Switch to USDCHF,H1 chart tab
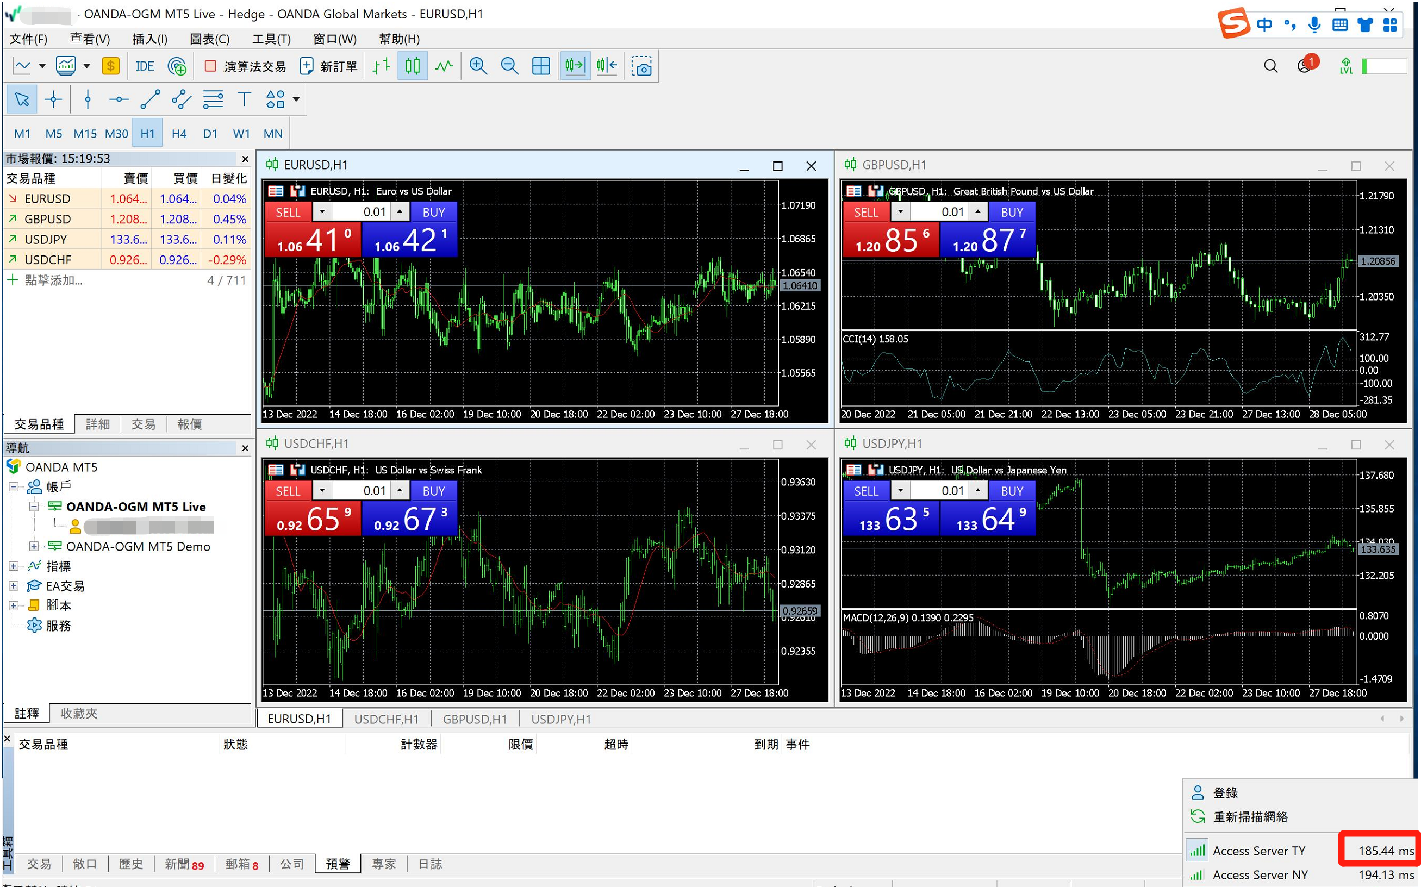 (x=386, y=719)
